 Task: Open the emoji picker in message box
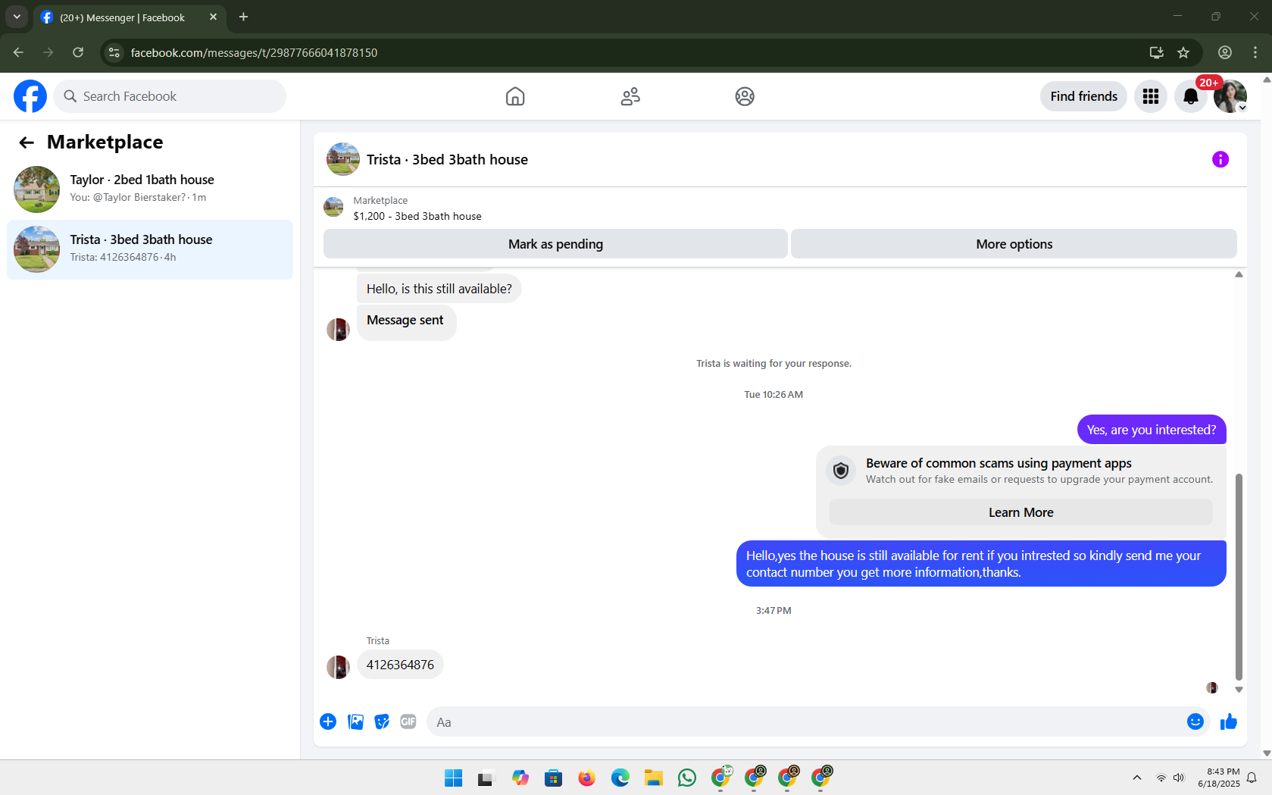(1195, 721)
